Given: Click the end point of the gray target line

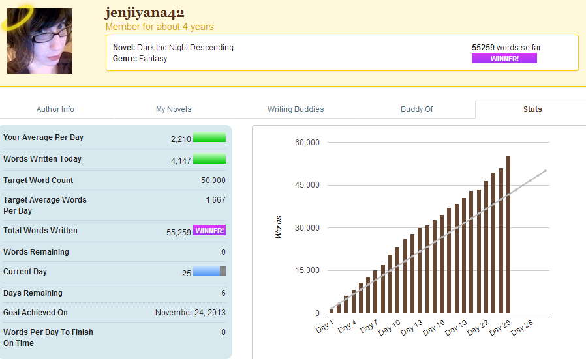Looking at the screenshot, I should tap(545, 171).
